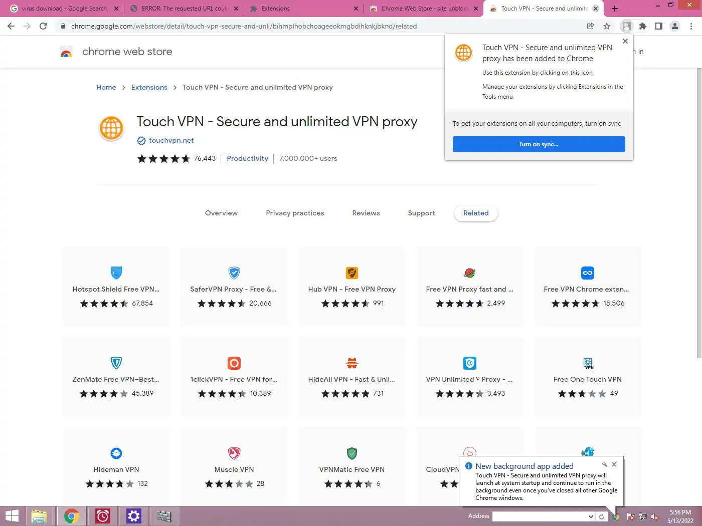Close the Touch VPN browser tab
Screen dimensions: 702x526
pyautogui.click(x=596, y=9)
